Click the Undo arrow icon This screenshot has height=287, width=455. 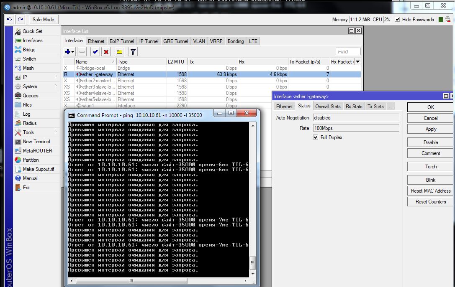(9, 20)
